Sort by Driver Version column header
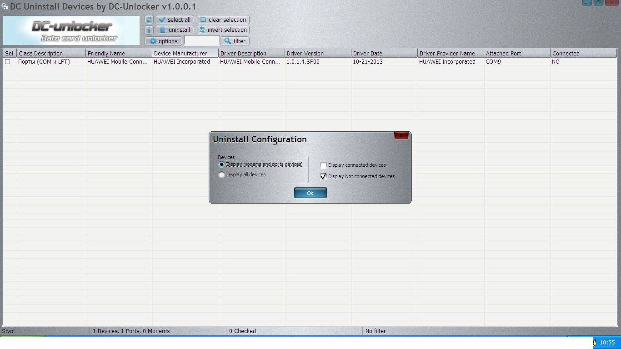This screenshot has height=349, width=621. [318, 53]
